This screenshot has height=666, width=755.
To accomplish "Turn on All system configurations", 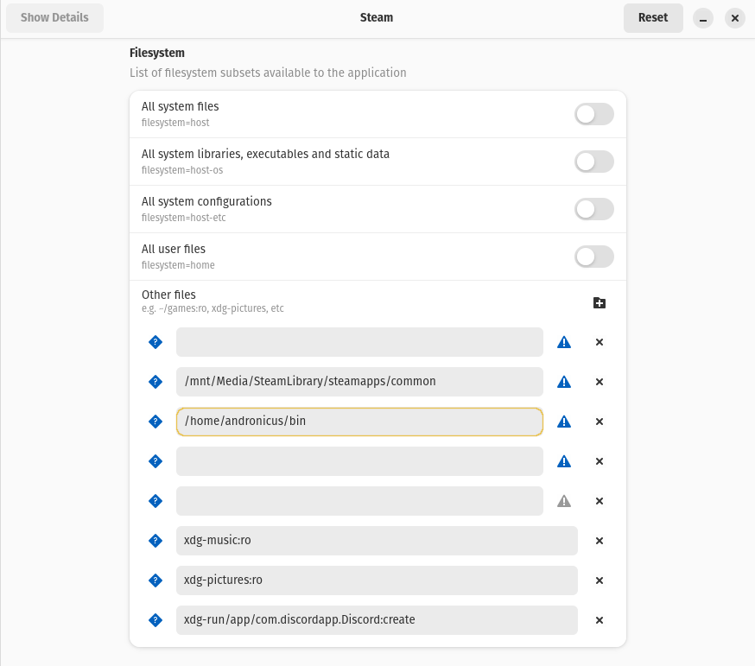I will [593, 209].
